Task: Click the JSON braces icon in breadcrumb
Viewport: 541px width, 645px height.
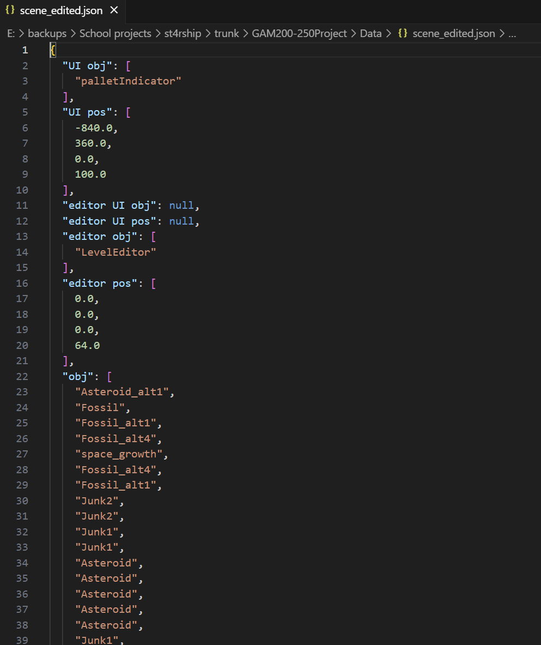Action: (403, 34)
